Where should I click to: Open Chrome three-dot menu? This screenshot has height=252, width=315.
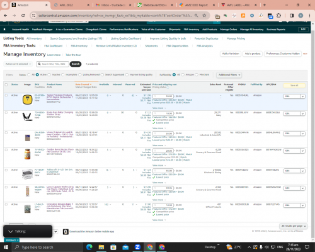point(309,16)
